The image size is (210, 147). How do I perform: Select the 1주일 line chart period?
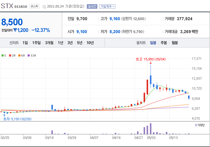[36, 43]
